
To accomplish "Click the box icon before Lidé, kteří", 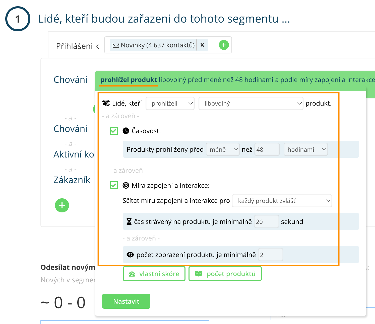I will tap(106, 103).
